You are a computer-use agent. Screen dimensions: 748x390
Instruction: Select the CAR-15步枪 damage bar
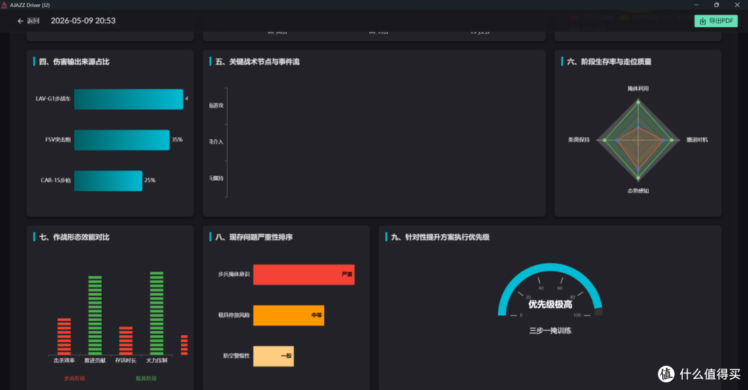pyautogui.click(x=108, y=180)
